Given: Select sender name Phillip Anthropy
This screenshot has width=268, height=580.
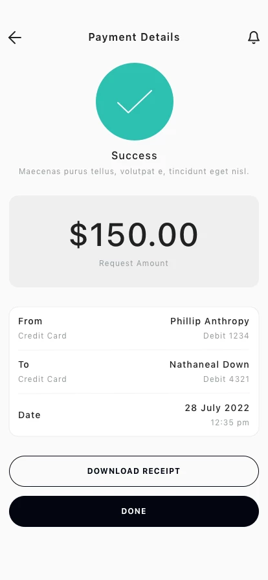Looking at the screenshot, I should (210, 322).
